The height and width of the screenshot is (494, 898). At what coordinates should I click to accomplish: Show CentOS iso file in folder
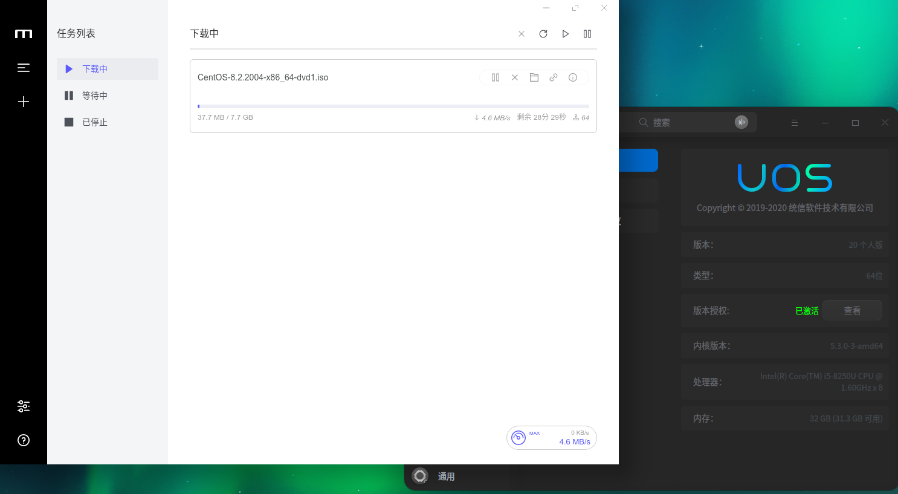534,77
